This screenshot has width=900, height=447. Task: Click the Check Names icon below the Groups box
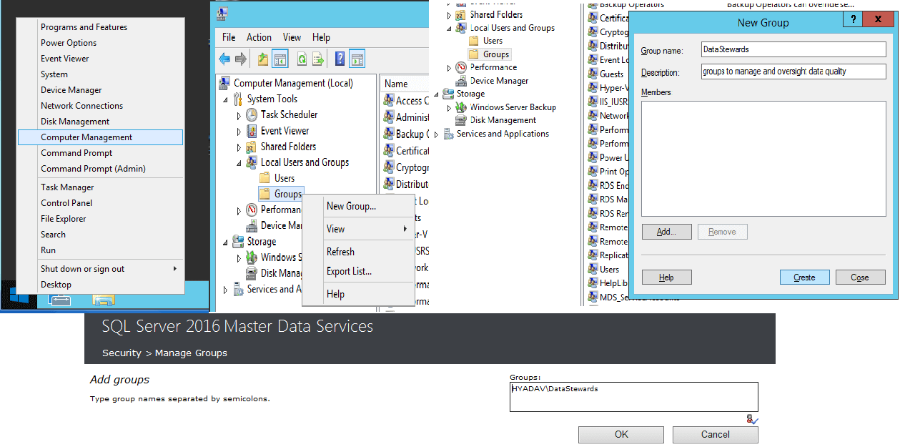pyautogui.click(x=751, y=419)
